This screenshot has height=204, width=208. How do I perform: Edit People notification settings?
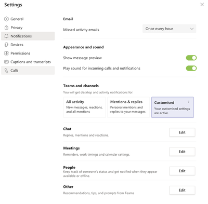[182, 171]
